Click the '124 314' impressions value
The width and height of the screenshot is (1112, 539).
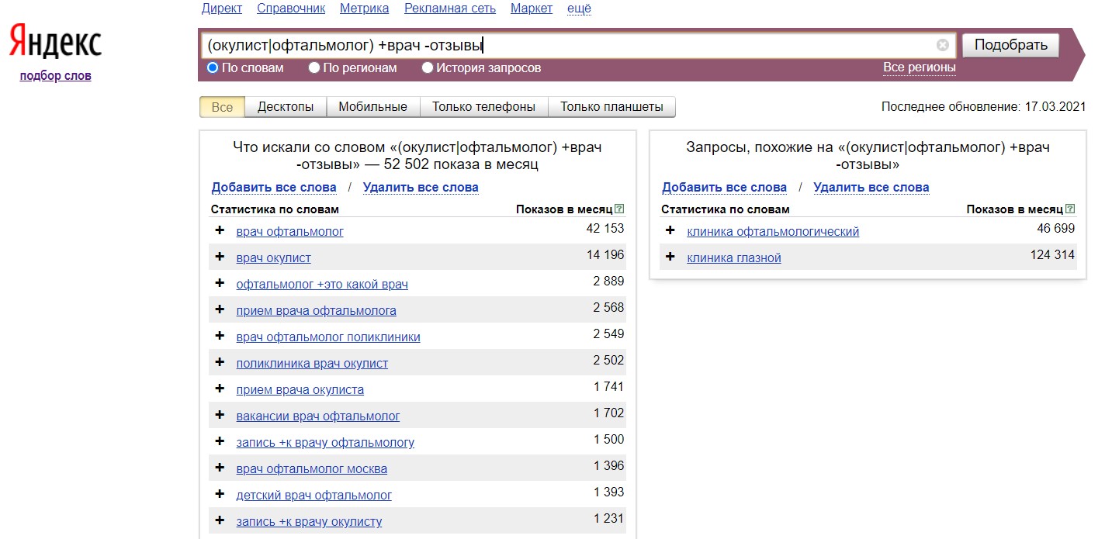tap(1052, 254)
